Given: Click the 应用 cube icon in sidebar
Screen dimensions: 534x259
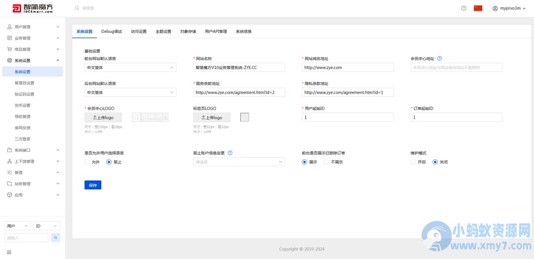Looking at the screenshot, I should coord(10,195).
